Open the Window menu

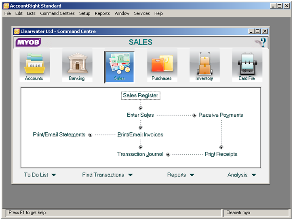122,13
